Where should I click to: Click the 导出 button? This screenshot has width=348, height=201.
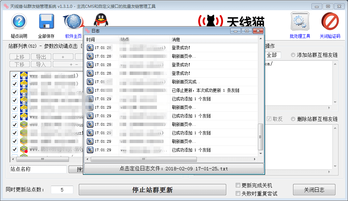pos(41,57)
